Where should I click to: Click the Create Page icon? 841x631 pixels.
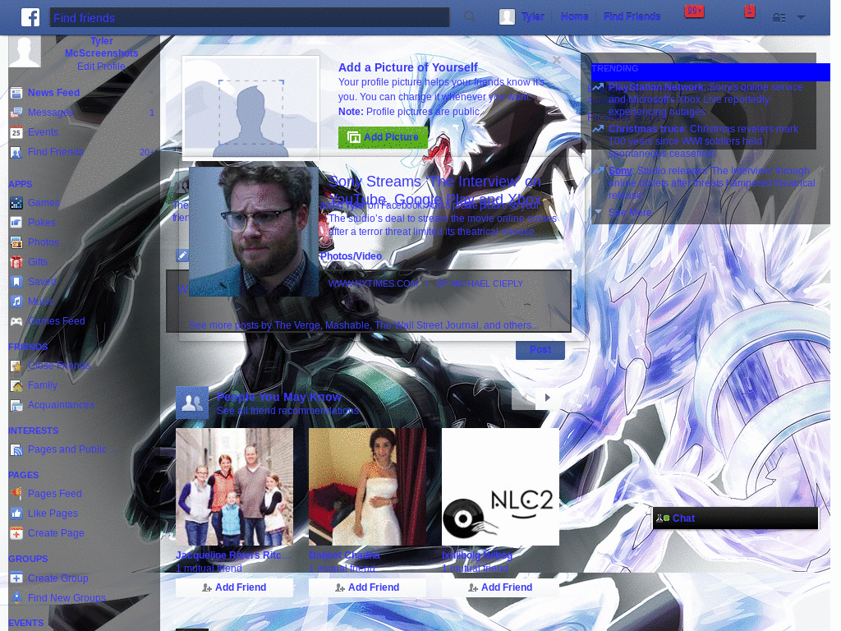pos(16,533)
